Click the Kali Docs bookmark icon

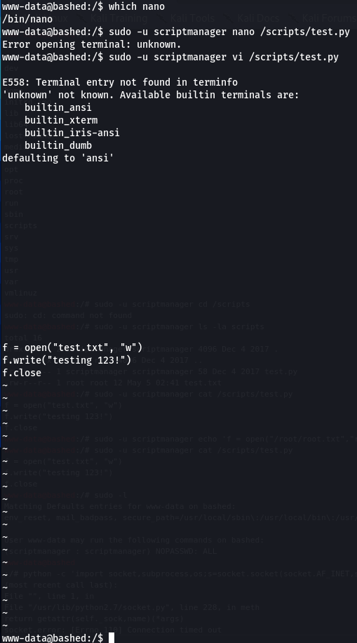[229, 19]
